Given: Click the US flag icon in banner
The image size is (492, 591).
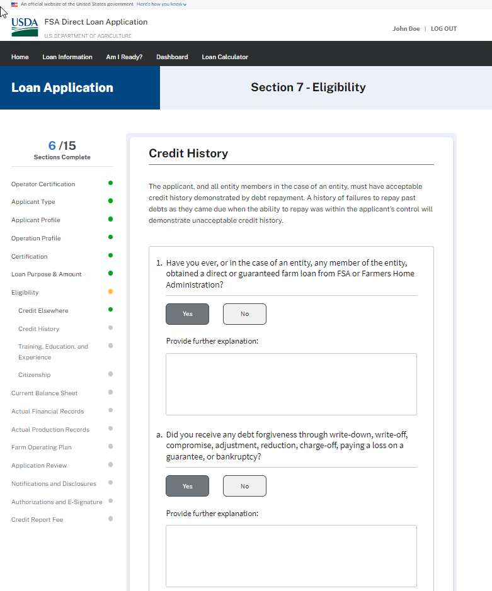Looking at the screenshot, I should (x=14, y=4).
